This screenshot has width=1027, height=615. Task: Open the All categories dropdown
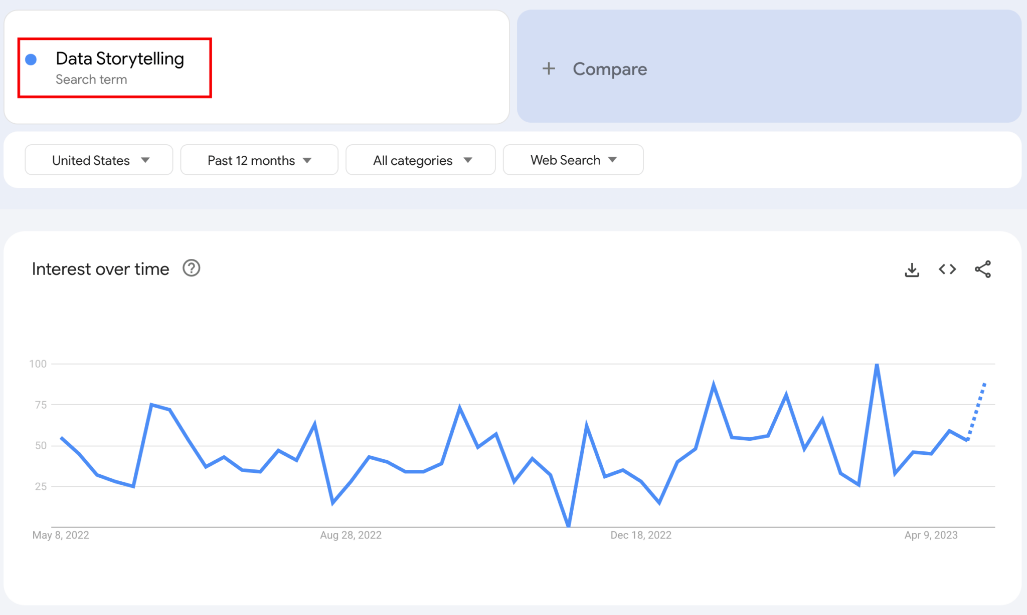(x=420, y=160)
